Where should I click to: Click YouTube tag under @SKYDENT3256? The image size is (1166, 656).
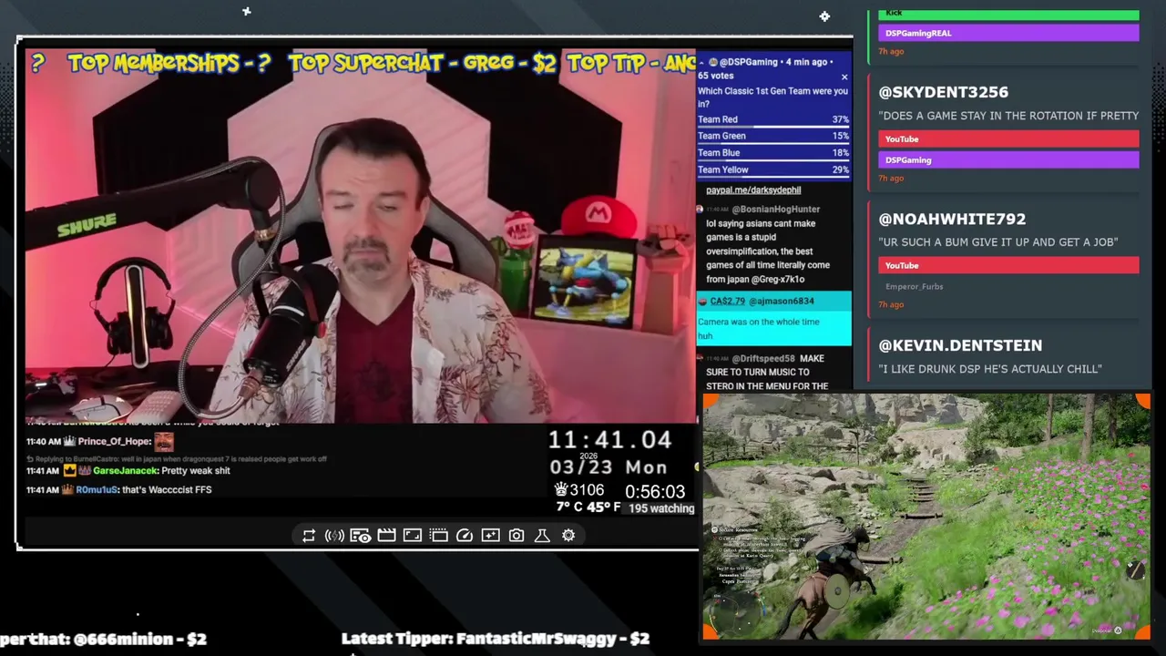click(1009, 139)
